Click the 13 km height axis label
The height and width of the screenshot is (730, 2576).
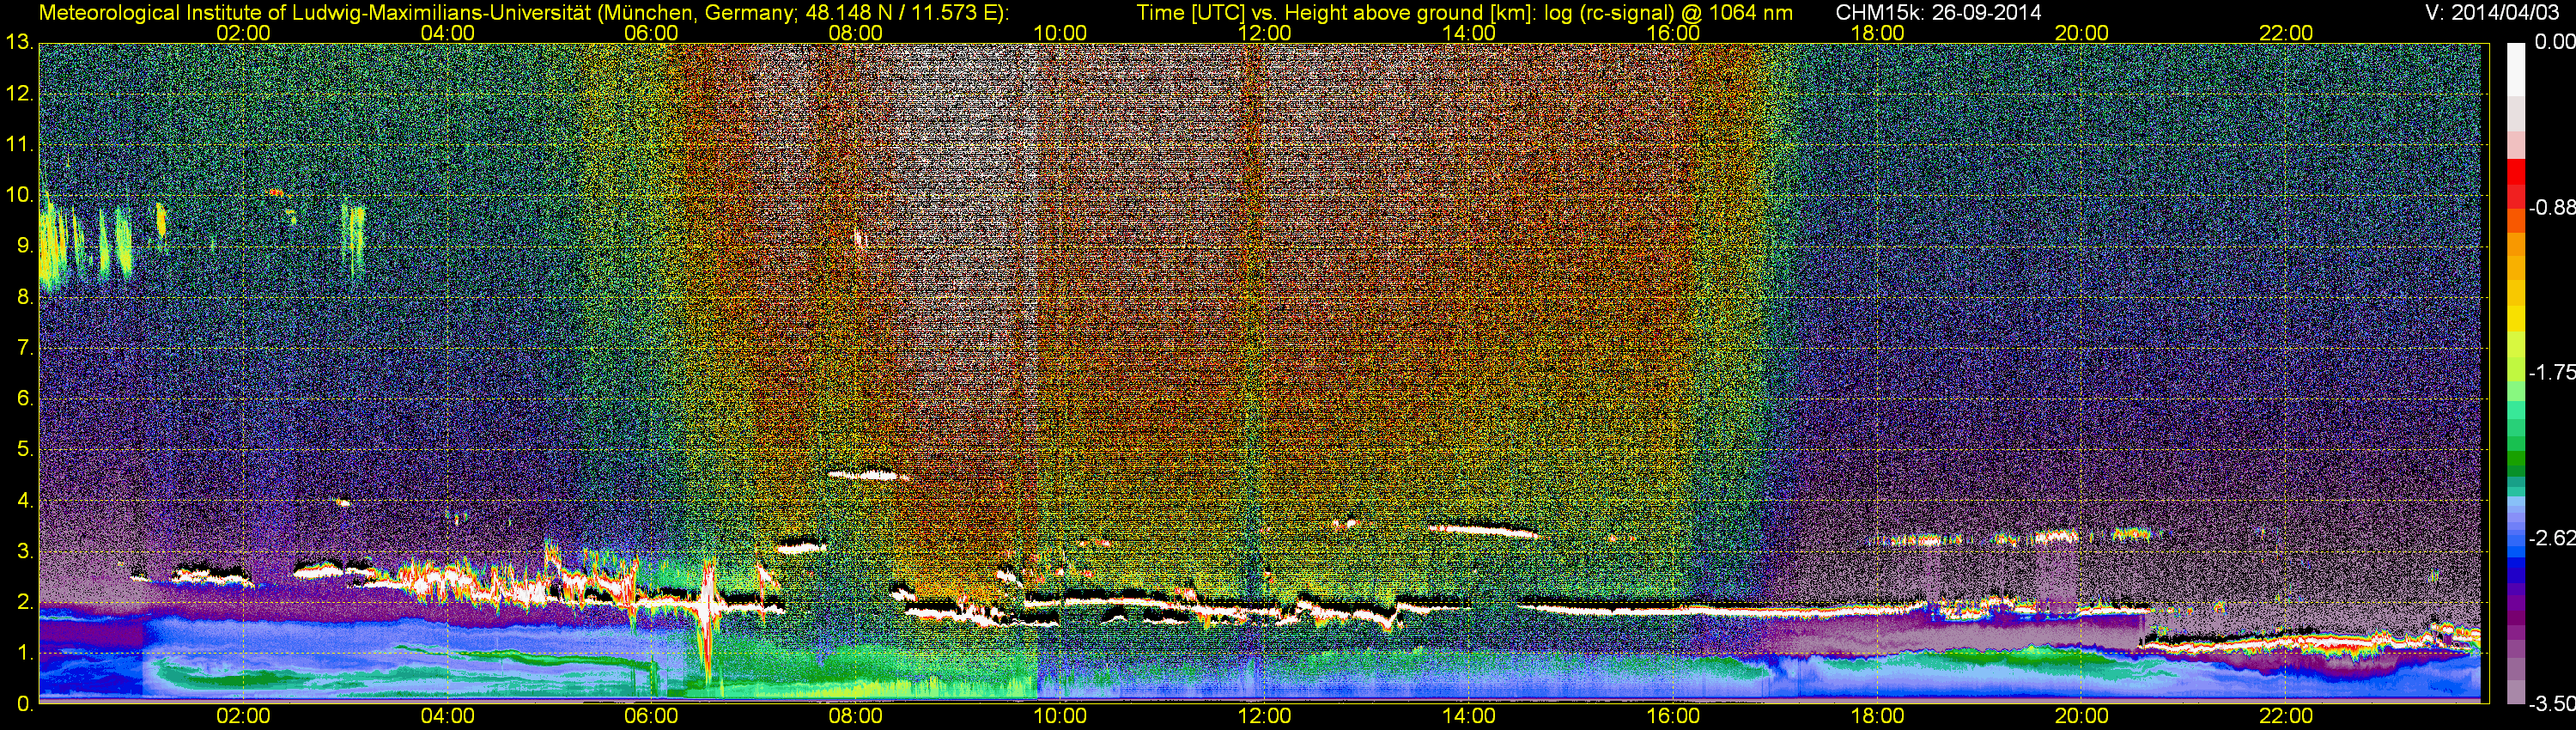click(18, 43)
